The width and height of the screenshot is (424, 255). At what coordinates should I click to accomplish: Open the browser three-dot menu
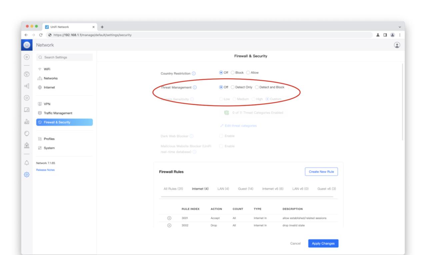point(400,35)
